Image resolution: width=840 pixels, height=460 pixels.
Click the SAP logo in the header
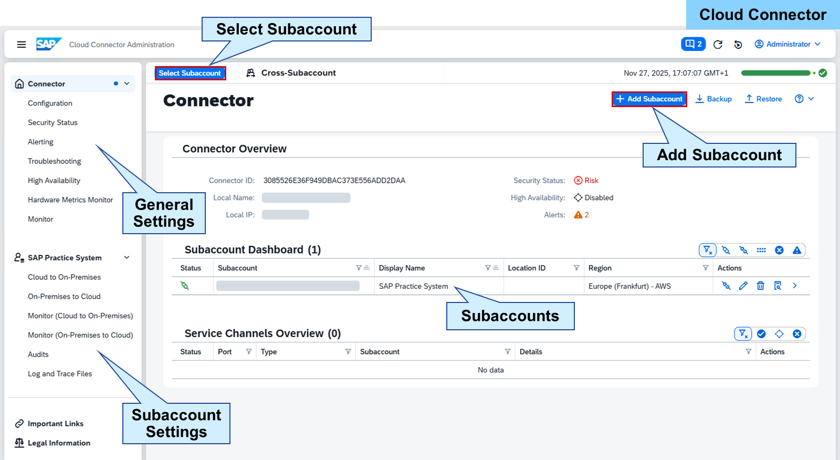49,44
